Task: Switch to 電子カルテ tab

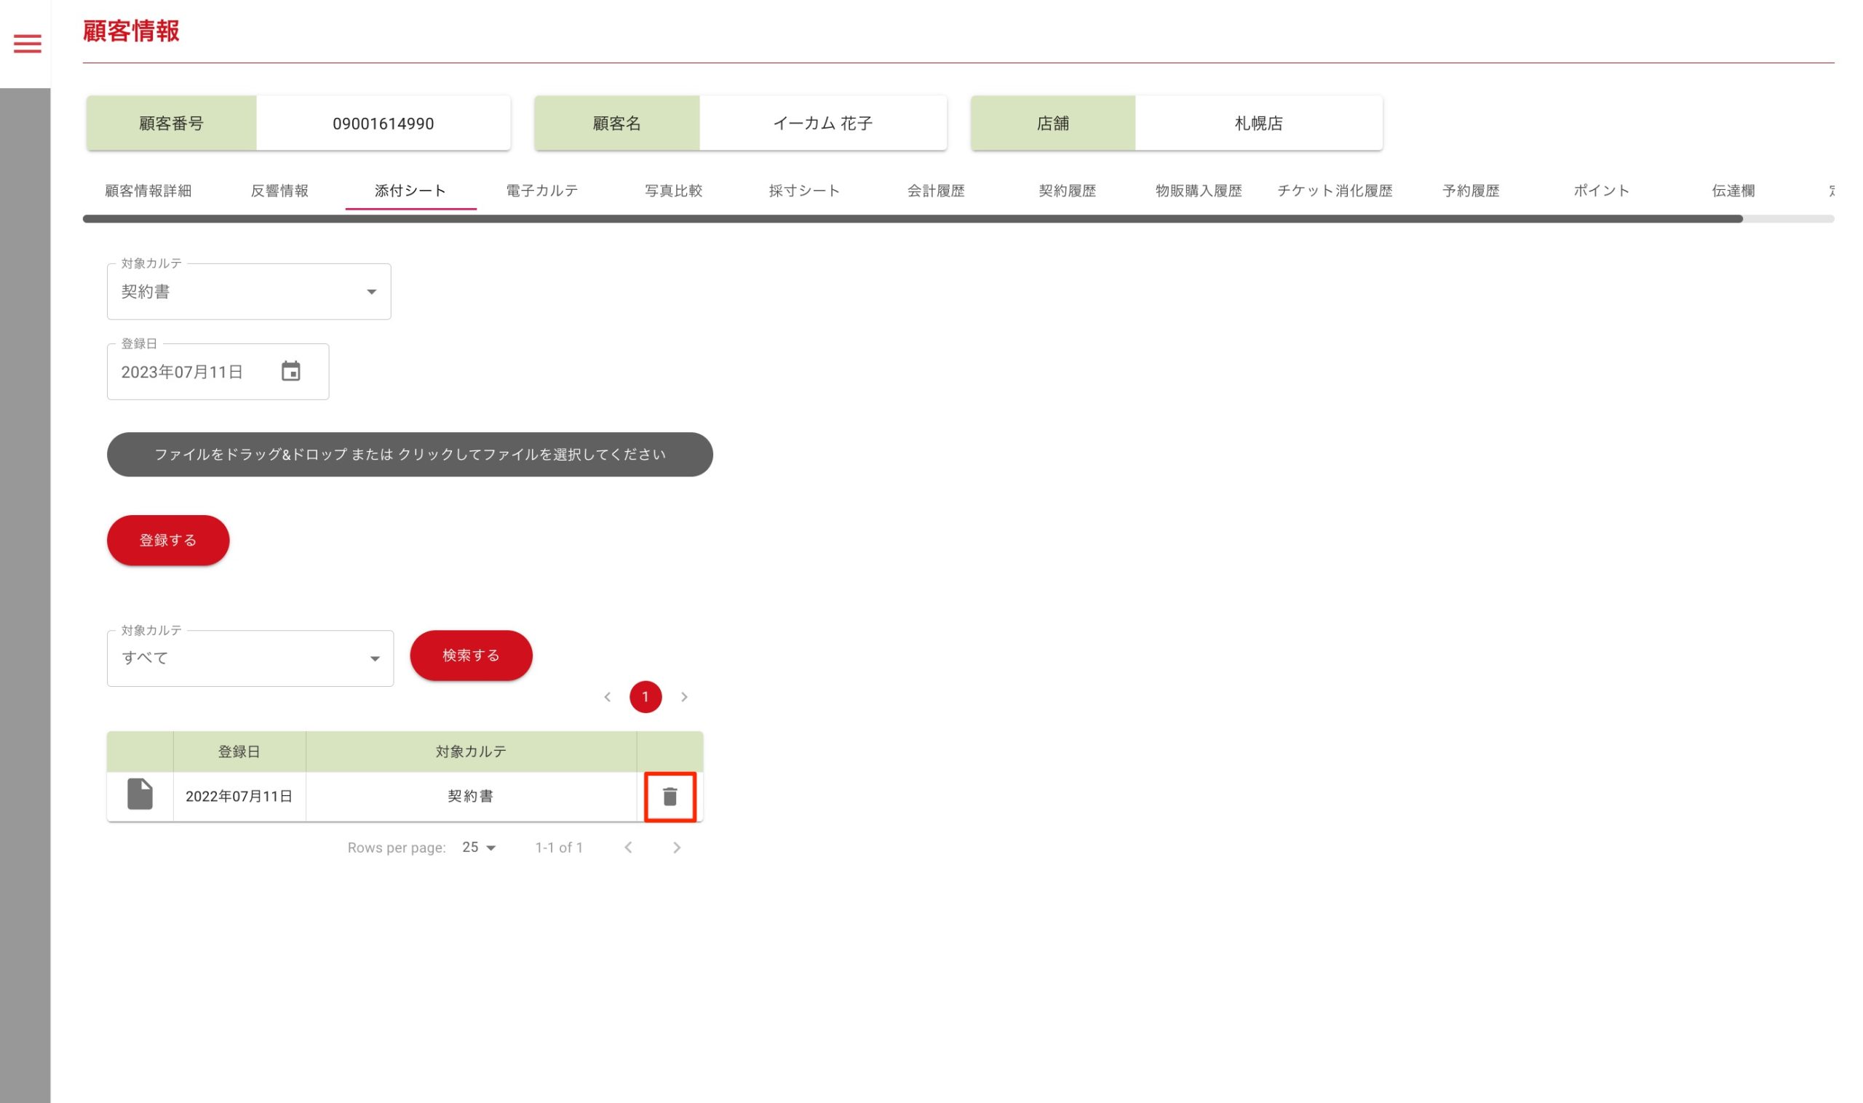Action: coord(542,191)
